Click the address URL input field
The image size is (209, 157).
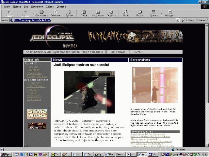[x=95, y=20]
